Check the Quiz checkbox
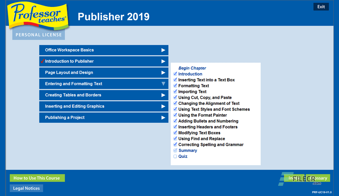Image resolution: width=339 pixels, height=196 pixels. pyautogui.click(x=175, y=156)
